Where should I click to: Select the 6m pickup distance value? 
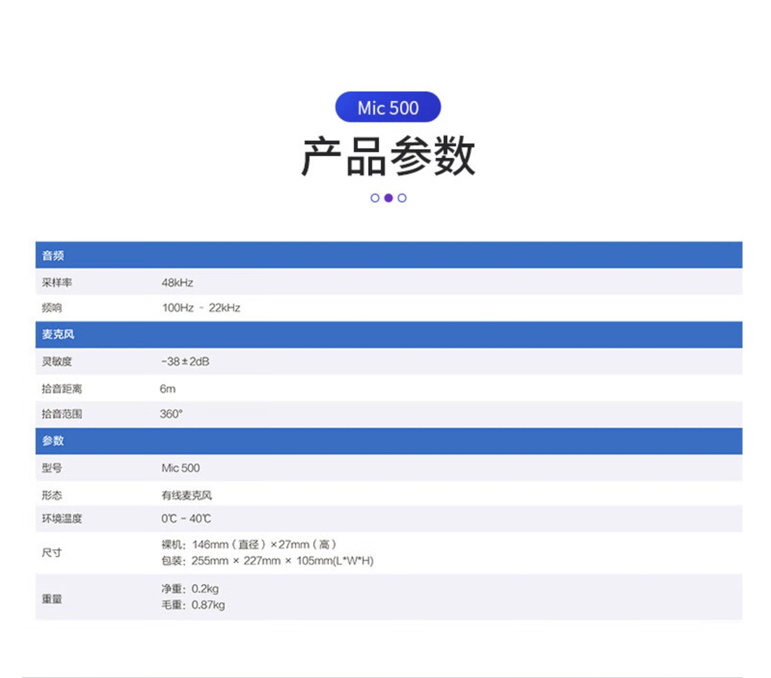tap(168, 389)
